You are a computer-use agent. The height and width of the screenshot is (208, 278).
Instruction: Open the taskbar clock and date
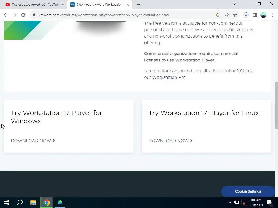click(x=255, y=203)
